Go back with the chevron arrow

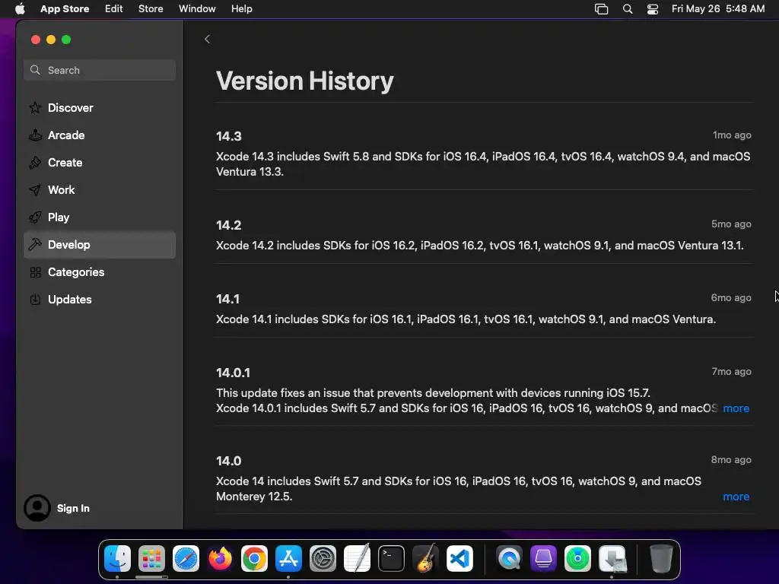click(x=207, y=40)
